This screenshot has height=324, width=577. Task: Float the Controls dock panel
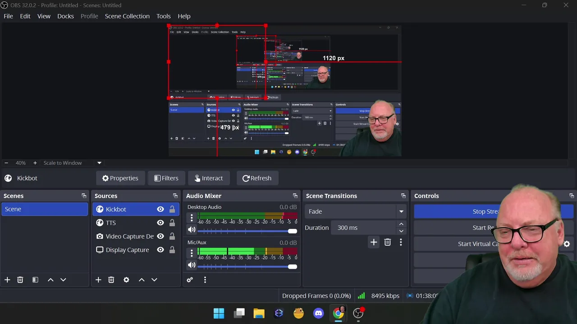pyautogui.click(x=572, y=196)
